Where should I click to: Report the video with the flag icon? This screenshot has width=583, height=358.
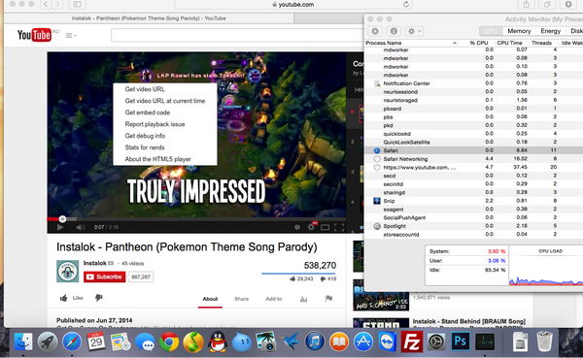point(328,299)
